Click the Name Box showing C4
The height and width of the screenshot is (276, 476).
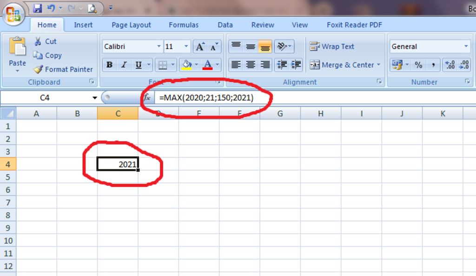(45, 98)
